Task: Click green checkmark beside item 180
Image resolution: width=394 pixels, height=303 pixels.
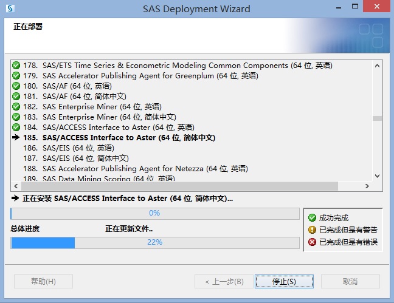Action: click(16, 86)
